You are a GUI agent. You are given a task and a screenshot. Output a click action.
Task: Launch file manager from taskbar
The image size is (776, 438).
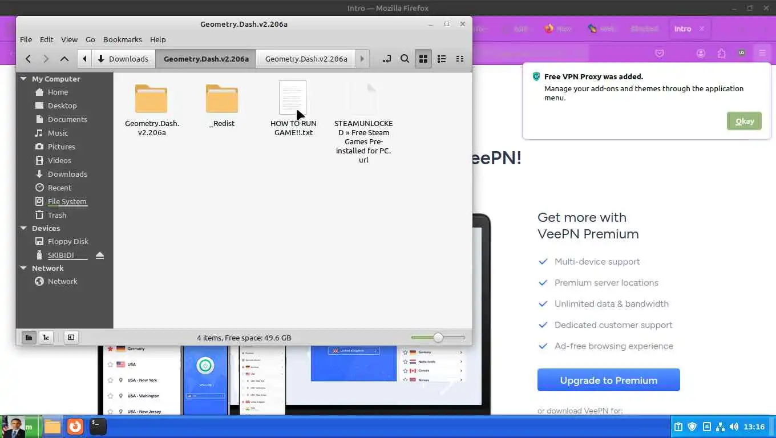tap(52, 427)
